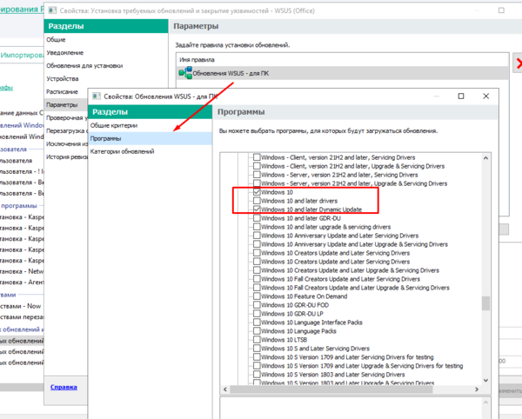
Task: Open the Справка help link
Action: pyautogui.click(x=64, y=387)
